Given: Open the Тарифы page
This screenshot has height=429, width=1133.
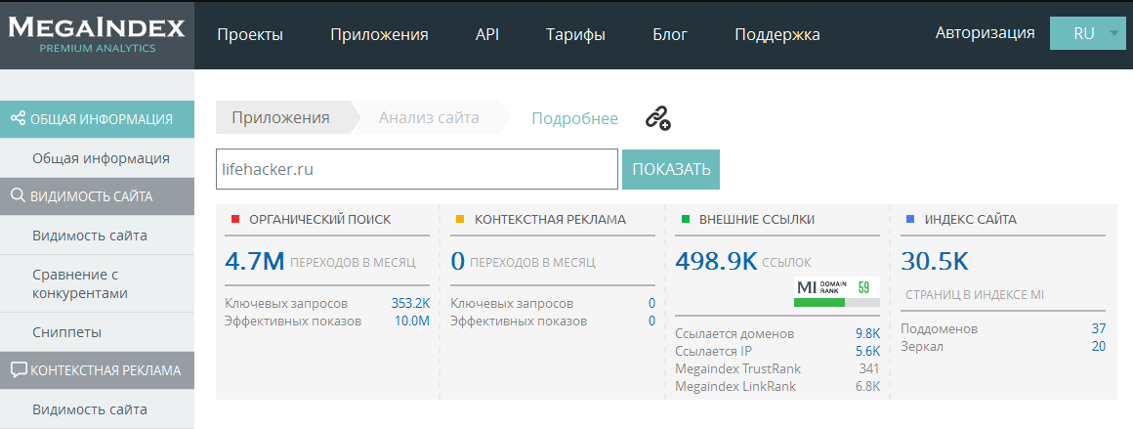Looking at the screenshot, I should [576, 35].
